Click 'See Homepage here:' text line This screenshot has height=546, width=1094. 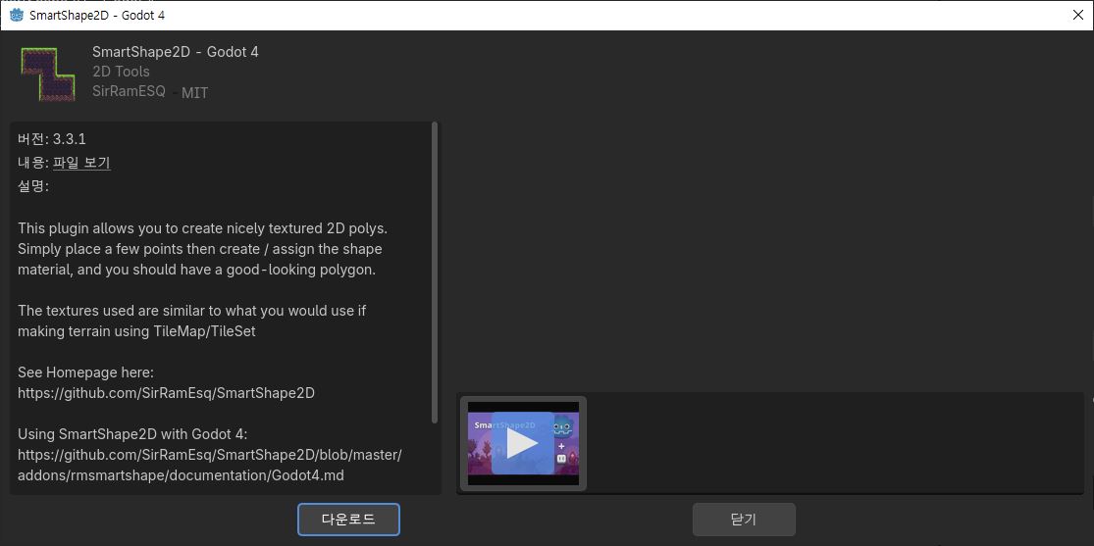click(x=85, y=372)
